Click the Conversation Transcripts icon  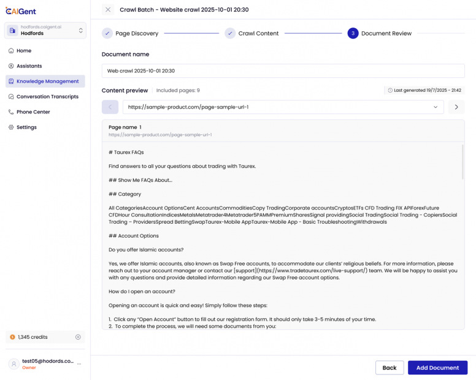11,97
